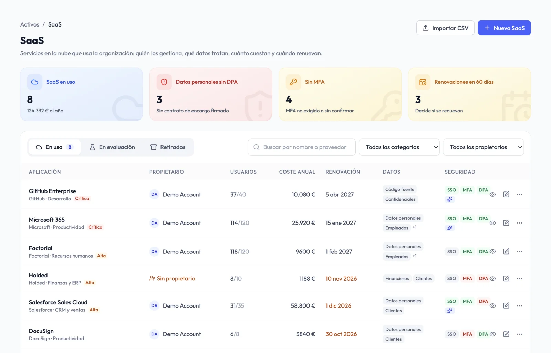Click the eye icon for Microsoft 365

click(493, 223)
